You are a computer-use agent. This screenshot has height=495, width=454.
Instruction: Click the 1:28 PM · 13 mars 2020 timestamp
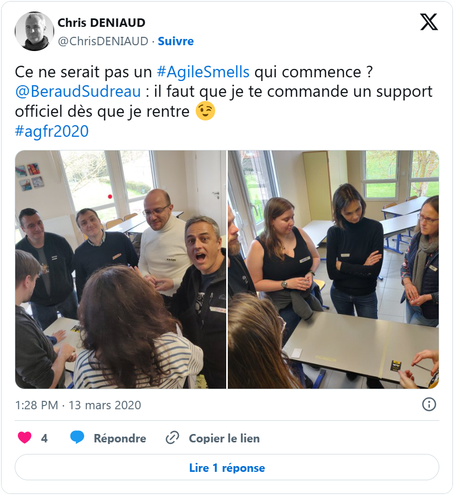pyautogui.click(x=78, y=405)
